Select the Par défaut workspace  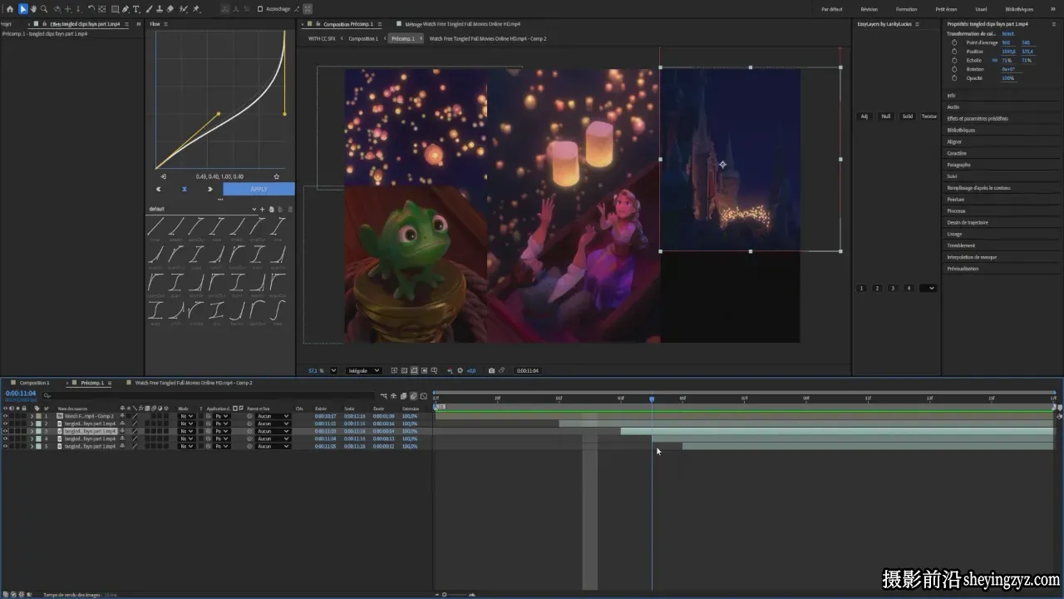pyautogui.click(x=831, y=9)
